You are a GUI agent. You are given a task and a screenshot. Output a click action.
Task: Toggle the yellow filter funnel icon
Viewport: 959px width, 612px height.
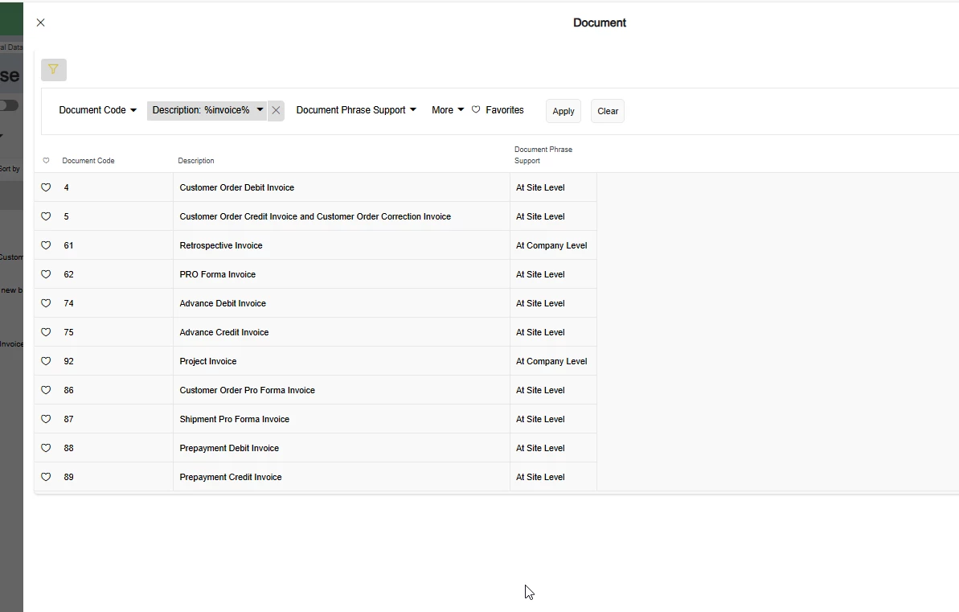coord(53,70)
